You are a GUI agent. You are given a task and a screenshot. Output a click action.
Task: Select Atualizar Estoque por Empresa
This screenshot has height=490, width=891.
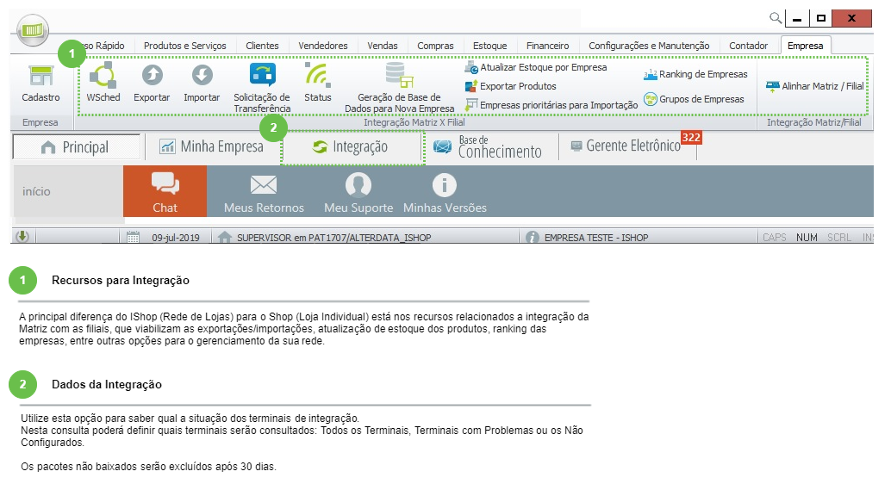536,67
